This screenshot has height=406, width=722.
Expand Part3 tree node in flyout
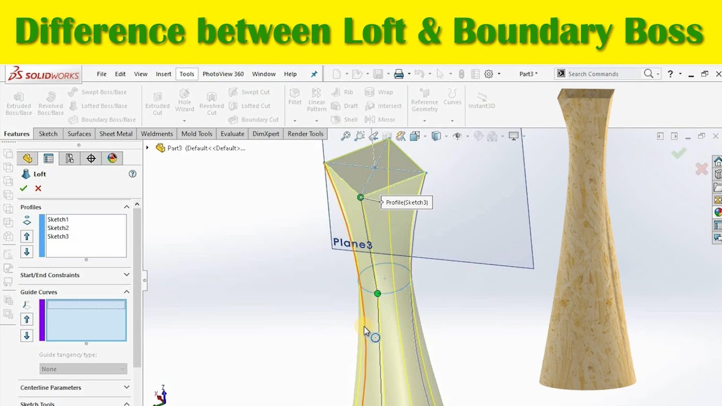tap(148, 148)
